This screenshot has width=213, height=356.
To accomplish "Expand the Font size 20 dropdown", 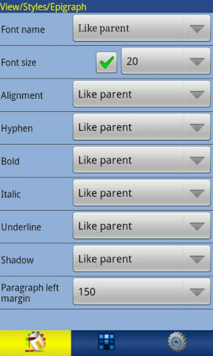I will click(x=166, y=61).
